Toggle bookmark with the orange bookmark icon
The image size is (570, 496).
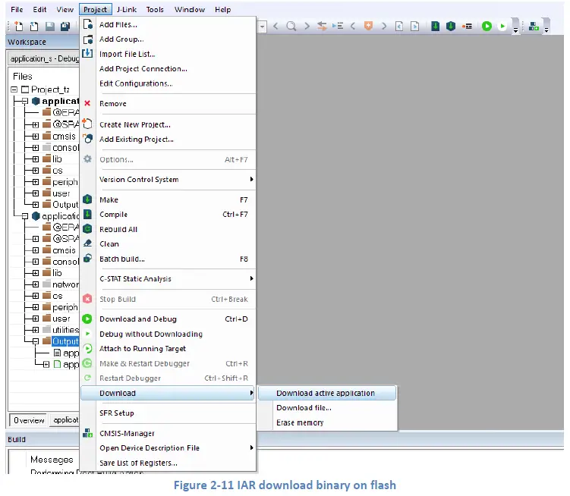368,26
